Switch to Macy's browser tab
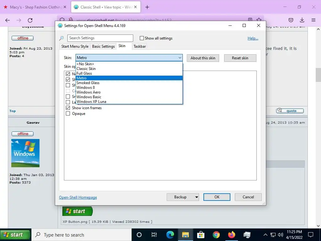Viewport: 321px width, 241px height. [36, 7]
